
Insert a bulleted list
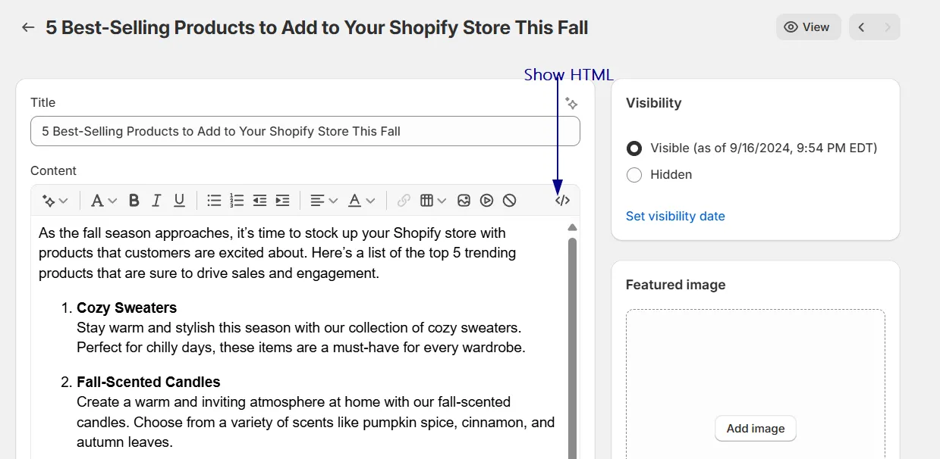[x=215, y=201]
